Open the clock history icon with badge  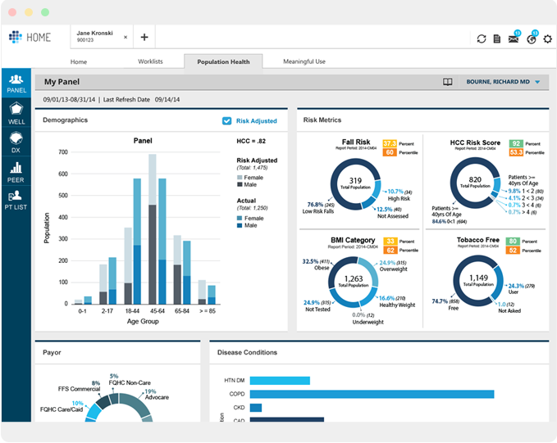(532, 37)
